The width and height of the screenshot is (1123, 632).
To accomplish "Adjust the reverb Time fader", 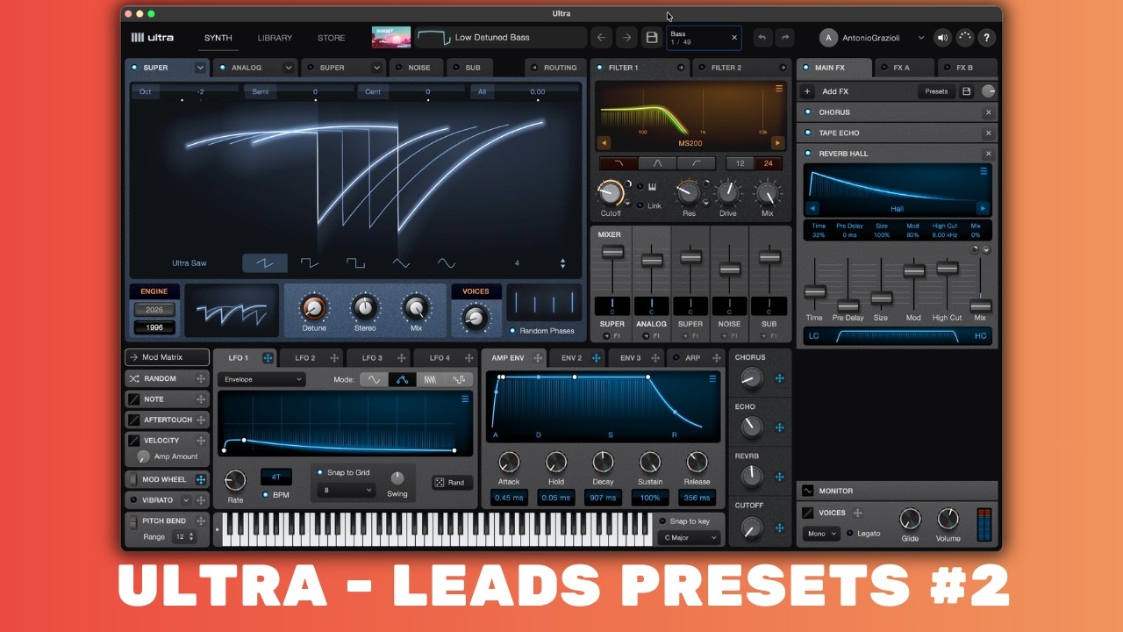I will [815, 291].
